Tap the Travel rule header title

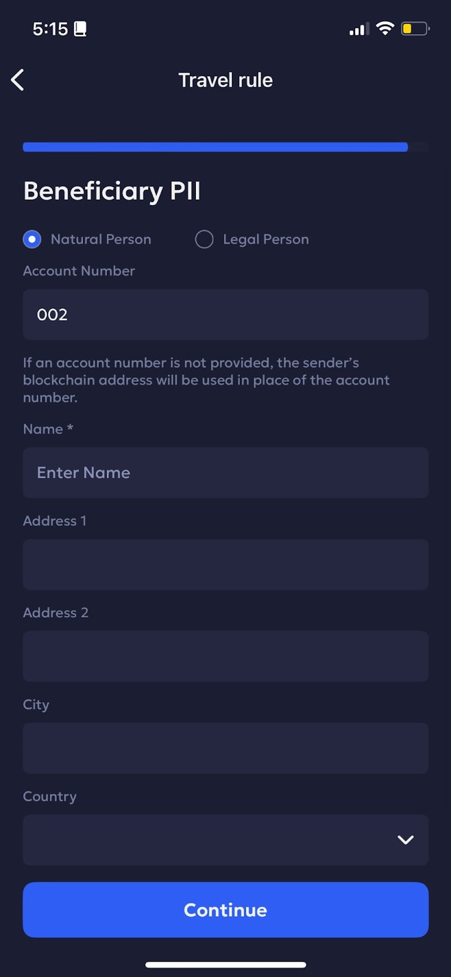[226, 80]
